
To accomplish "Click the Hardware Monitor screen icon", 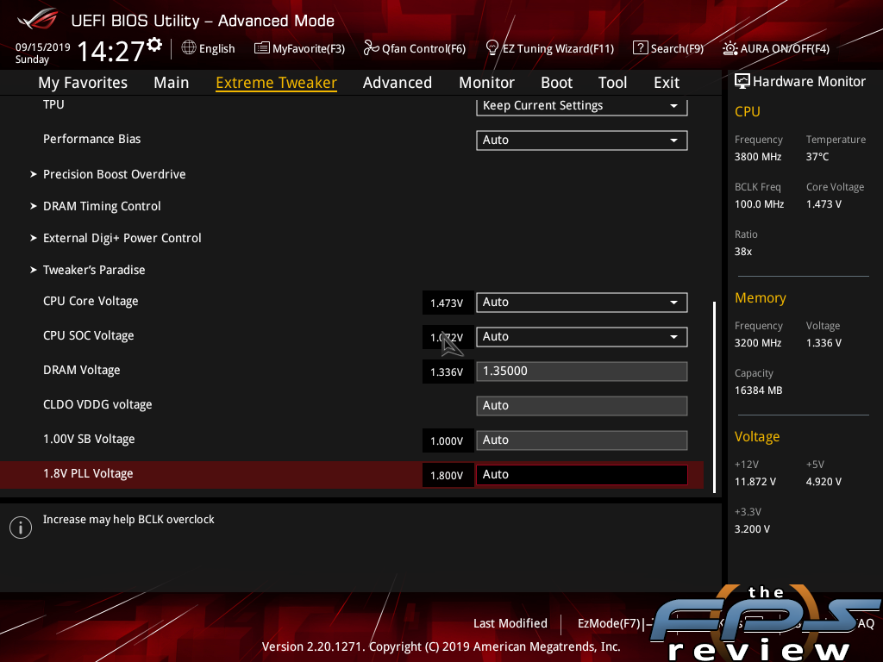I will [742, 82].
